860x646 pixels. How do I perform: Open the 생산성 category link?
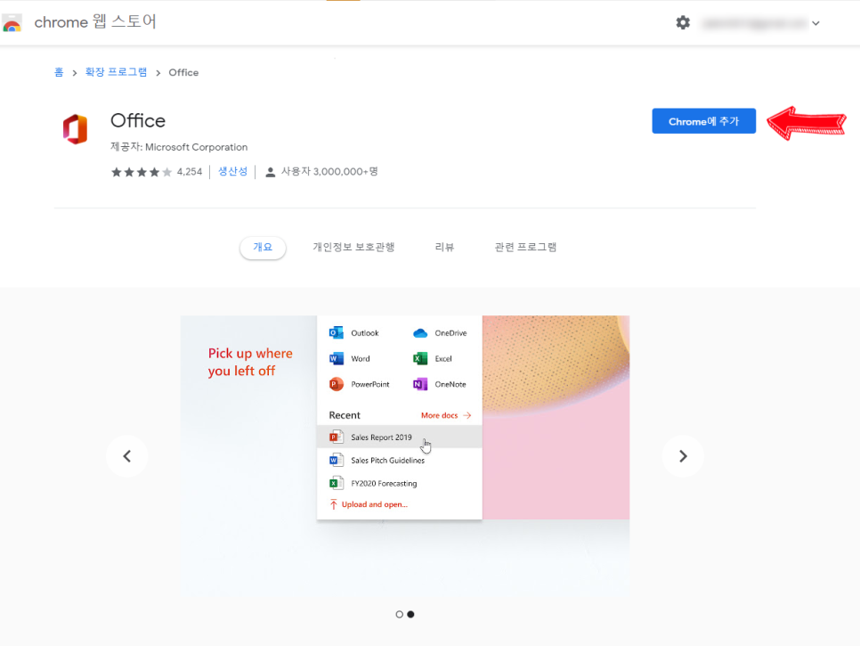pos(232,171)
